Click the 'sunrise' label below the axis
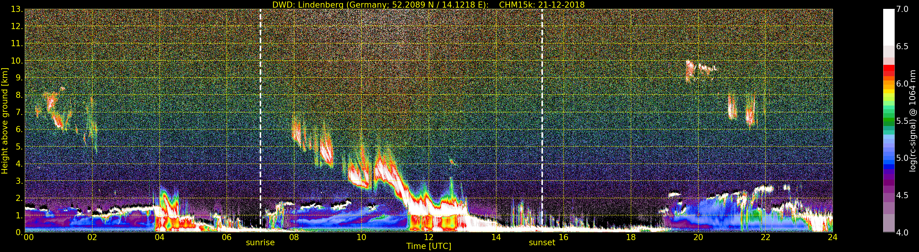 [260, 243]
